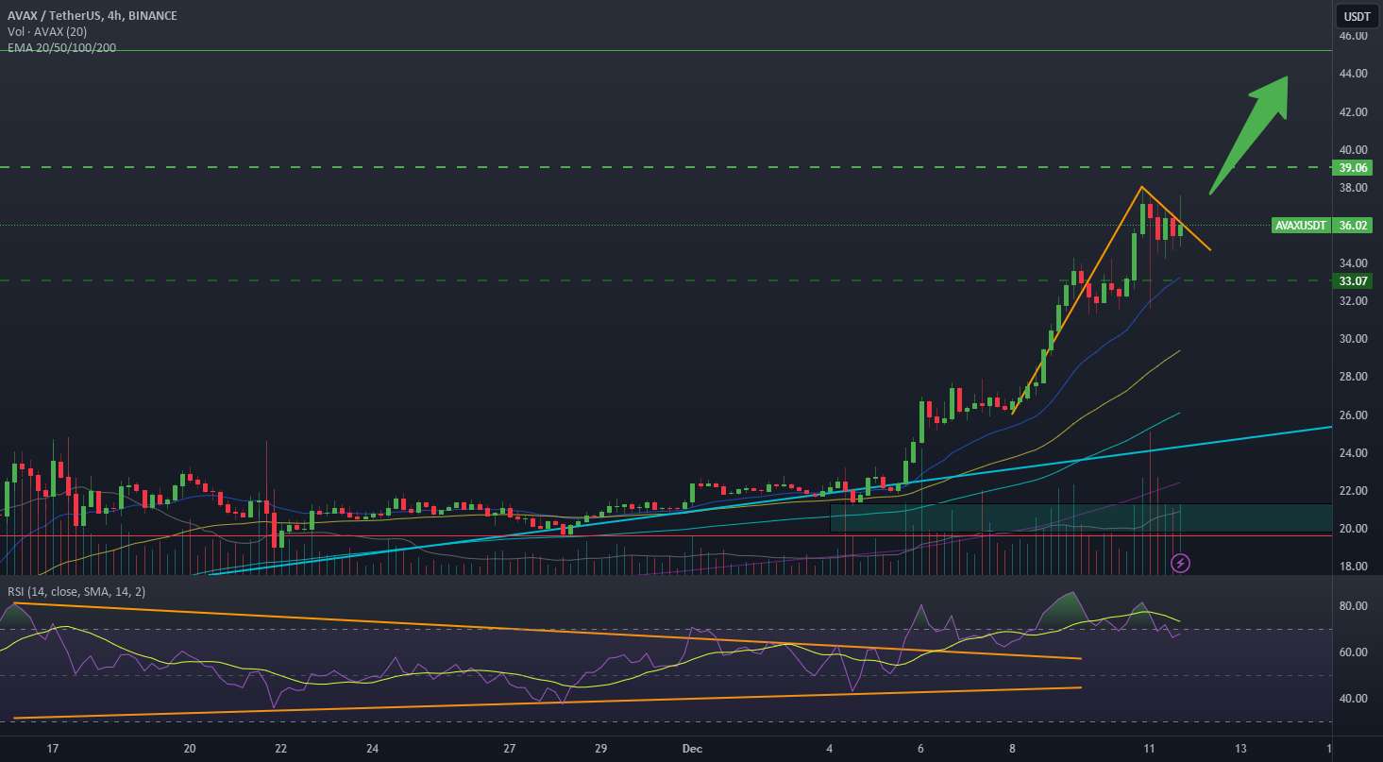Click the 8 date on time axis
Viewport: 1383px width, 762px height.
click(1012, 749)
